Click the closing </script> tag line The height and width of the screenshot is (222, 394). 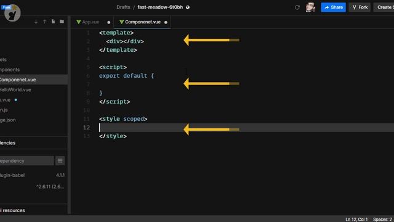[x=115, y=102]
